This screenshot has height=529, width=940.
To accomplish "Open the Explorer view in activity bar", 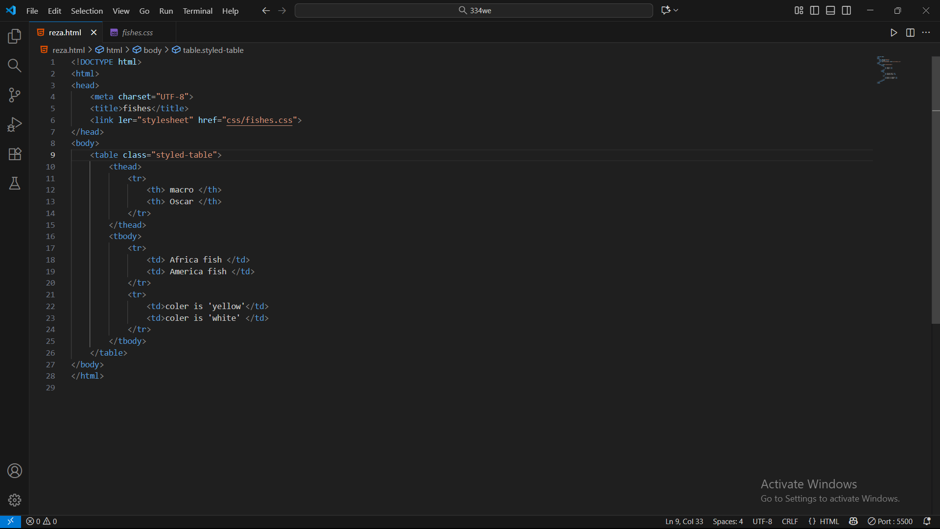I will tap(15, 36).
